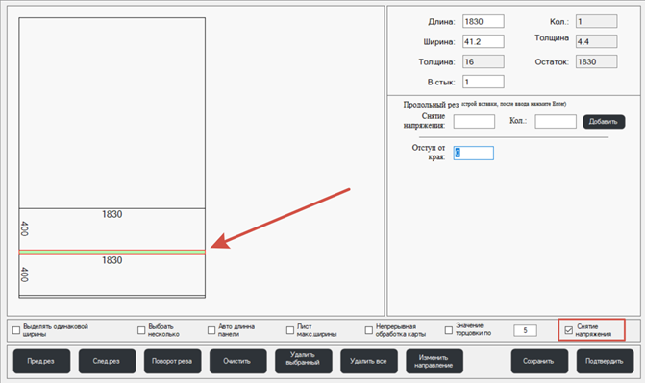Click the 'В стык' input field

(x=483, y=82)
